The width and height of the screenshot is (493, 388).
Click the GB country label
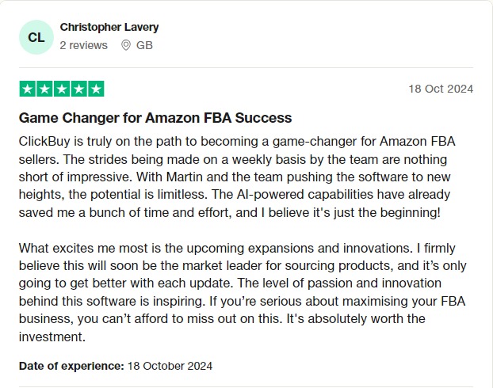pyautogui.click(x=144, y=45)
